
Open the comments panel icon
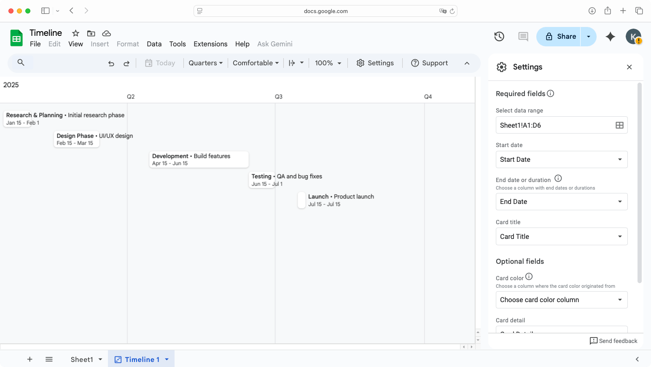[x=523, y=37]
